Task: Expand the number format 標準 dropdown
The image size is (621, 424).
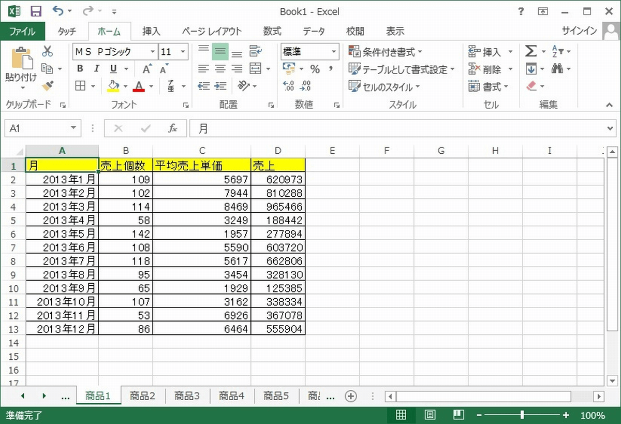Action: click(x=334, y=52)
